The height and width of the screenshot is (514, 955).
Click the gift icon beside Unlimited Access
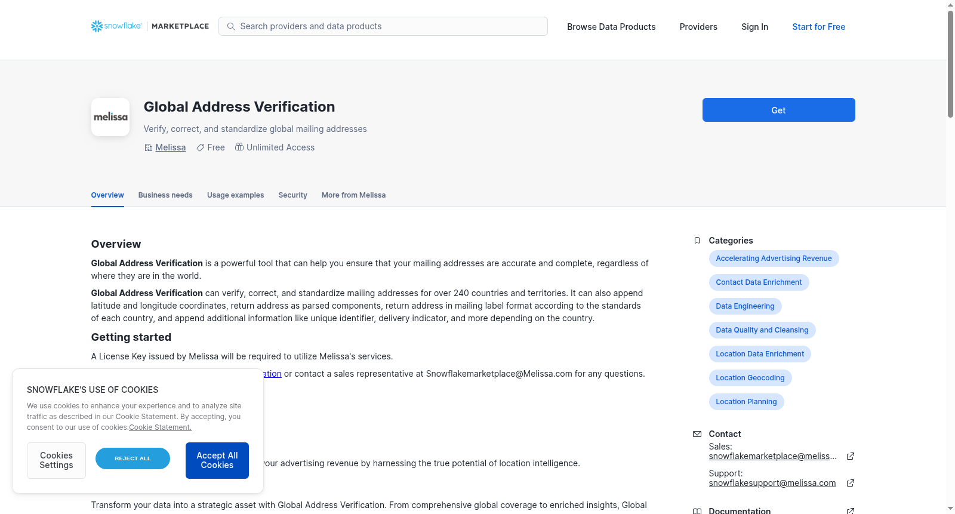coord(239,147)
